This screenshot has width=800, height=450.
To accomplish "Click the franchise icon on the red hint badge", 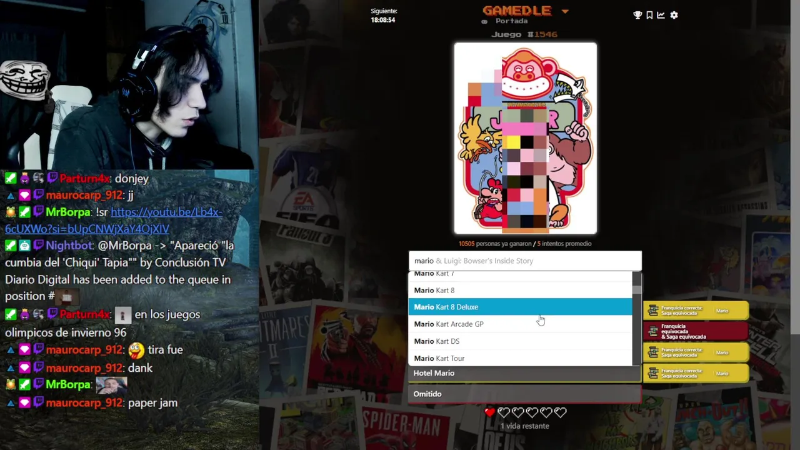I will tap(653, 331).
